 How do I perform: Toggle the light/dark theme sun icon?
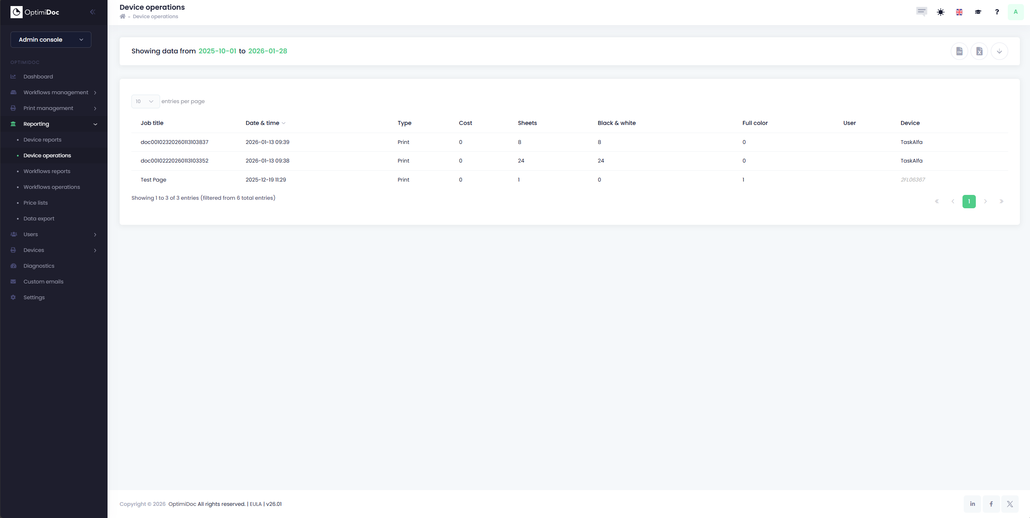941,12
